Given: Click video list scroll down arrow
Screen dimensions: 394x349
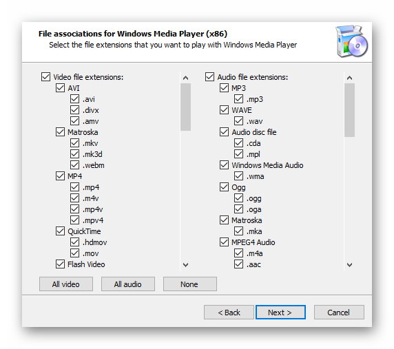Looking at the screenshot, I should pos(186,264).
